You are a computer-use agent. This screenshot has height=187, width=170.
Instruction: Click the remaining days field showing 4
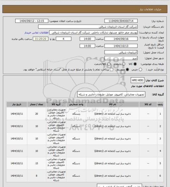click(x=64, y=39)
